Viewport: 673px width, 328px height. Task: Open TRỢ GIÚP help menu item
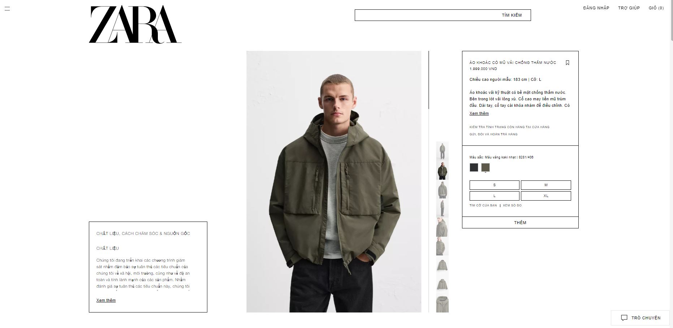pos(629,8)
